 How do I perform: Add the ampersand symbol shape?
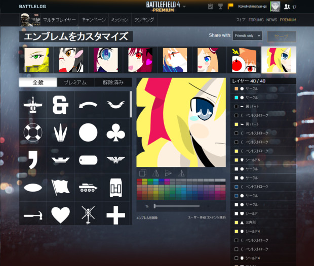click(x=60, y=105)
